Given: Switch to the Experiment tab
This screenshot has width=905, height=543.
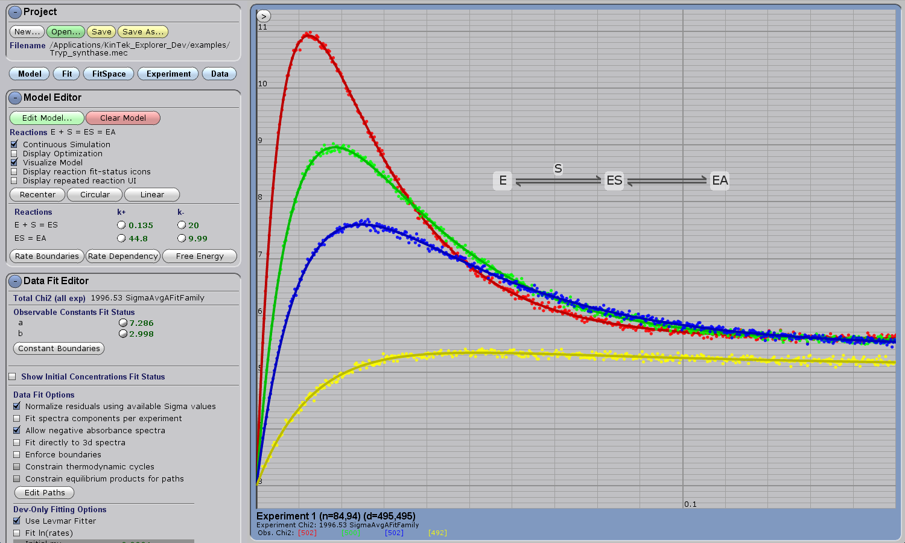Looking at the screenshot, I should 168,74.
